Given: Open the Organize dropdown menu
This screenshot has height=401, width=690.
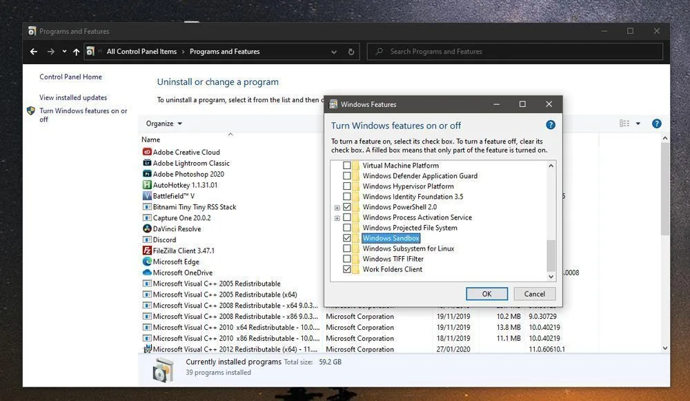Looking at the screenshot, I should (164, 124).
